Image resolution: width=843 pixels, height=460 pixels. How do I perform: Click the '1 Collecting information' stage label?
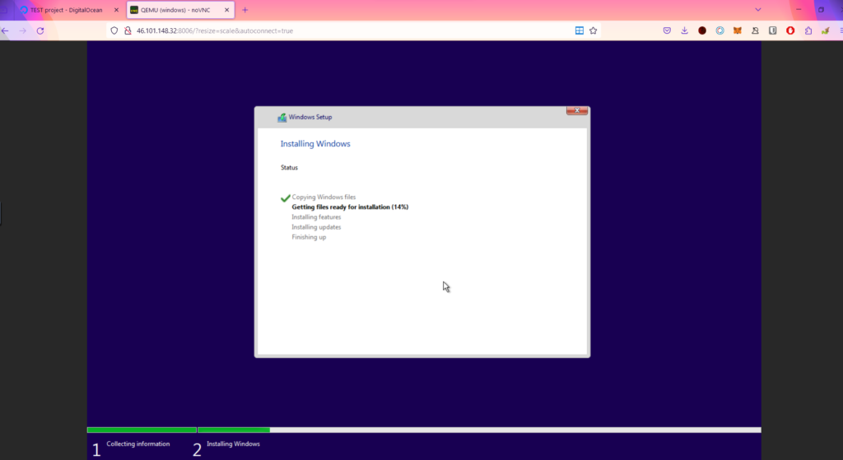point(131,448)
